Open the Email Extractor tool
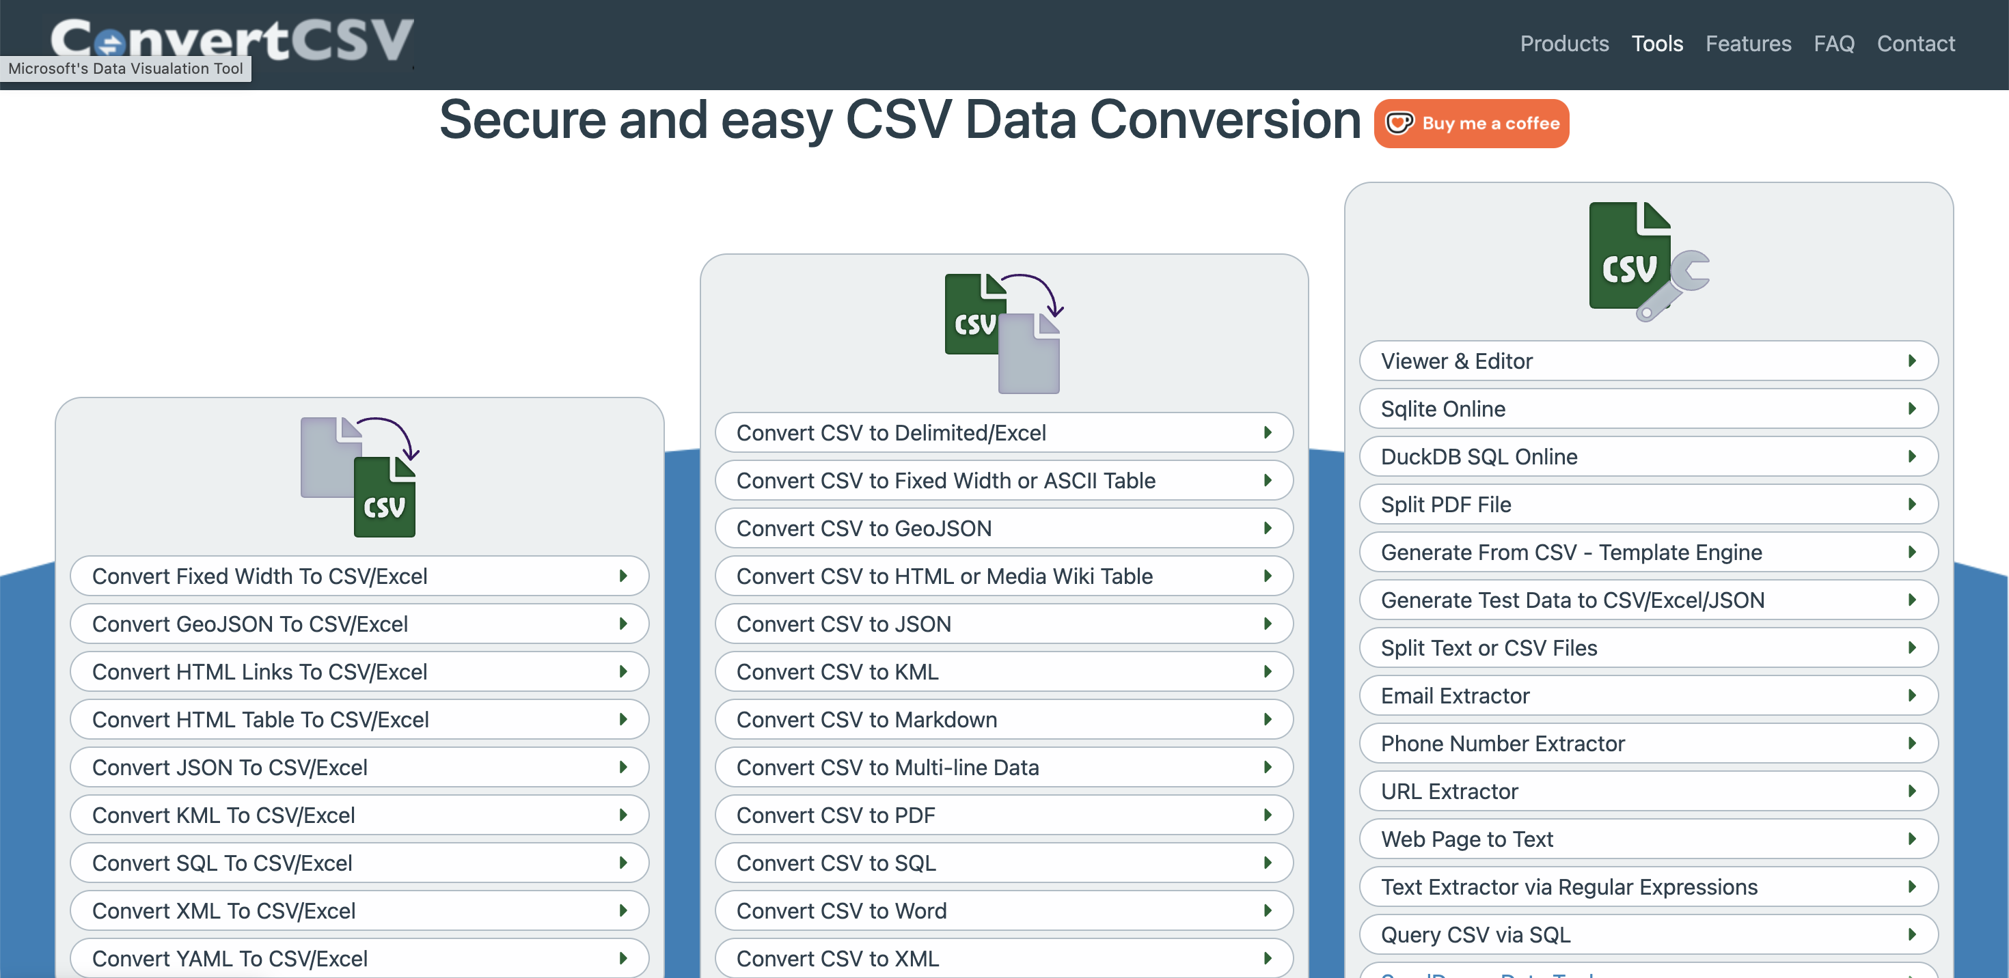The image size is (2009, 978). 1455,695
